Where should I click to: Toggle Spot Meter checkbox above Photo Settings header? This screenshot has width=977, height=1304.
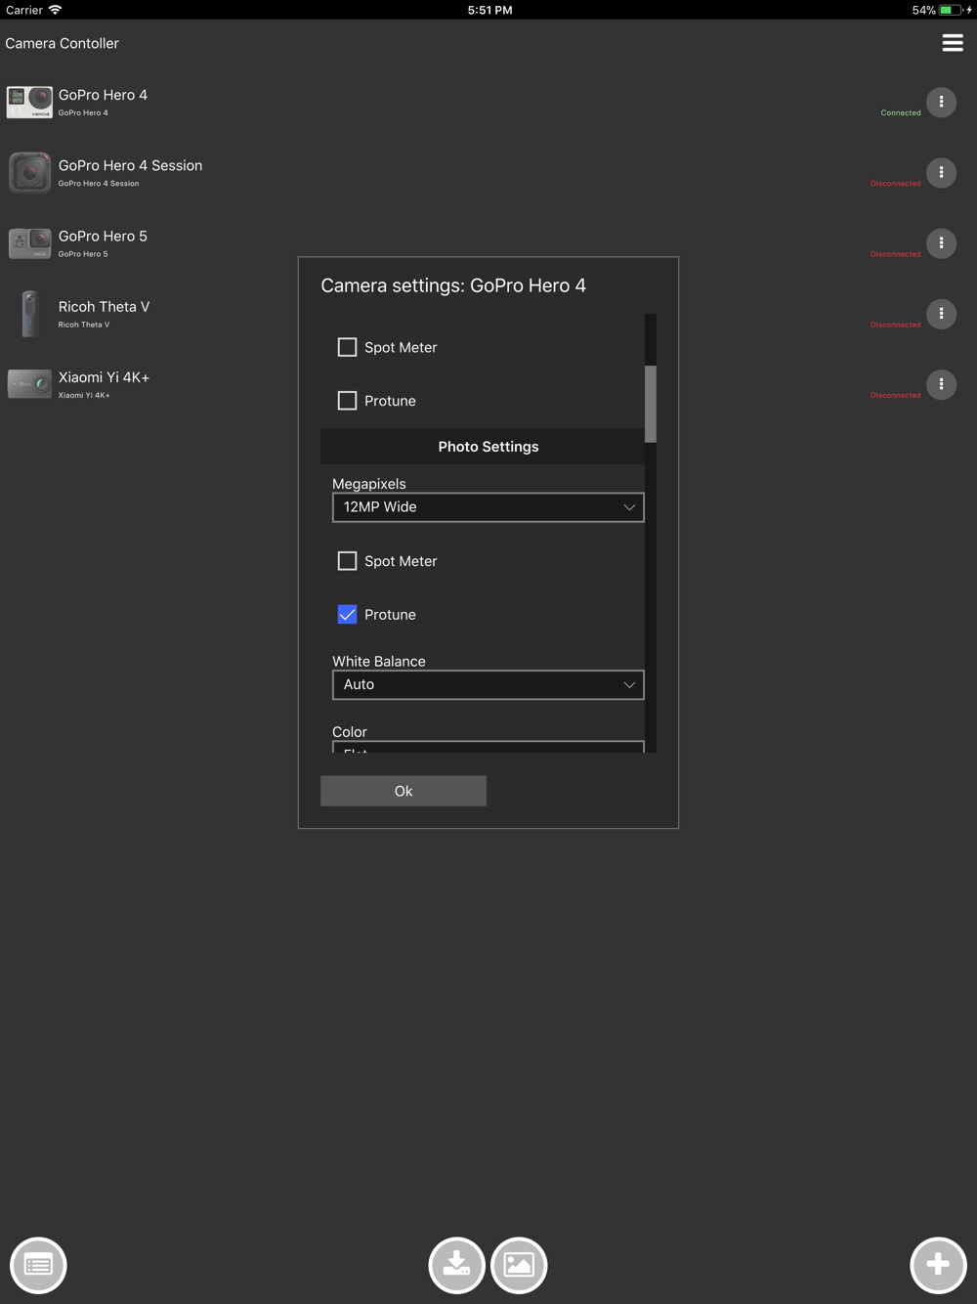347,347
